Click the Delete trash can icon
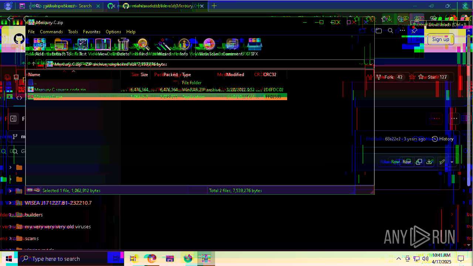The width and height of the screenshot is (473, 266). coord(123,47)
